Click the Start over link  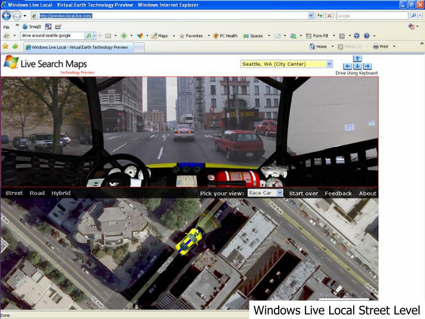(303, 194)
